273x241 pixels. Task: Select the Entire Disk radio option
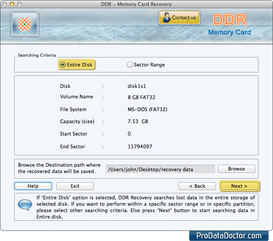(x=77, y=65)
